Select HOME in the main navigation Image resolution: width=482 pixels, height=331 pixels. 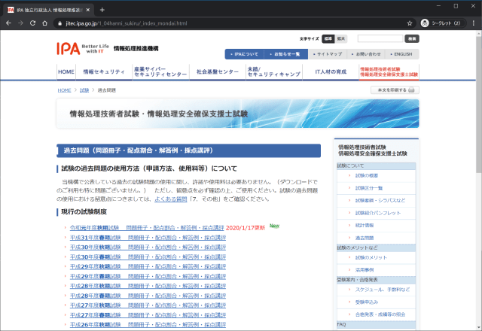point(66,72)
